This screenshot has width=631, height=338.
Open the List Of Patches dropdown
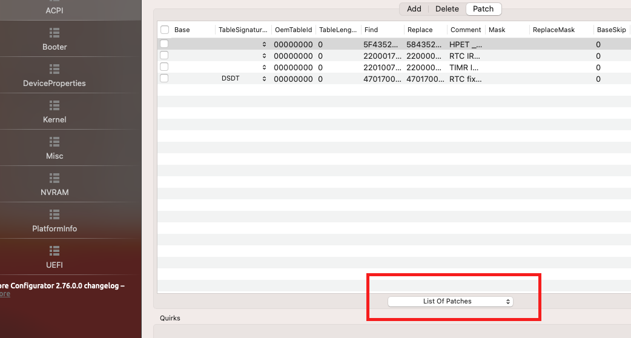tap(450, 301)
